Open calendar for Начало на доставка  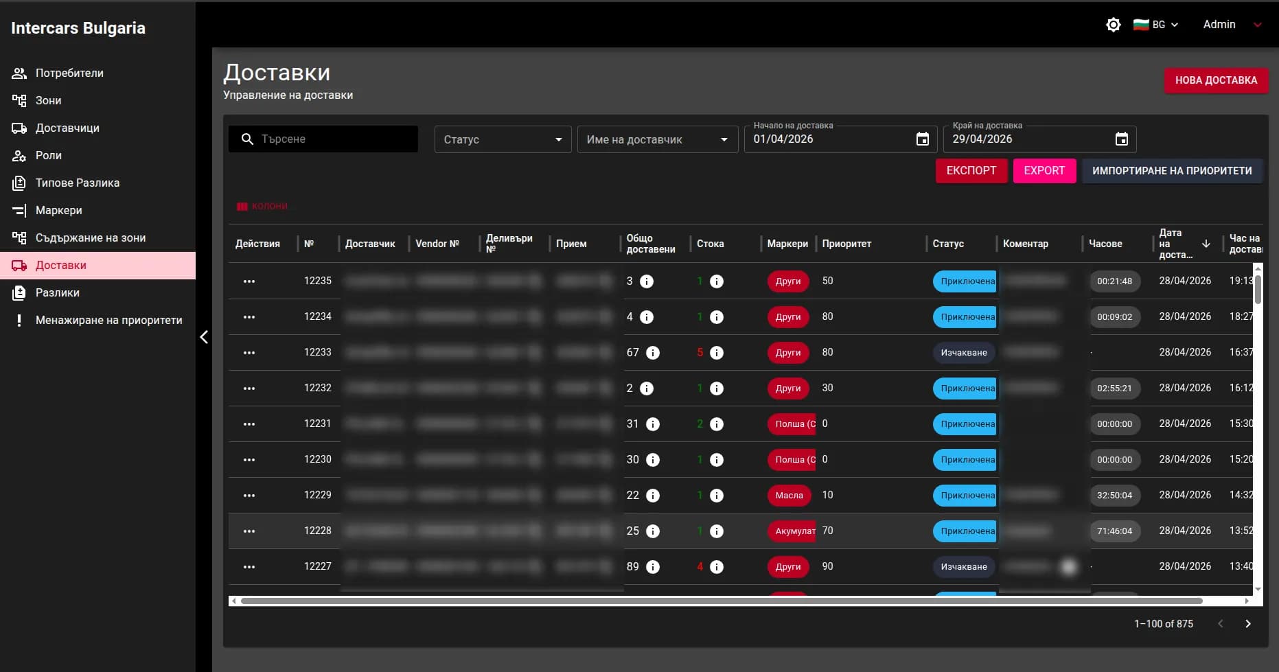(923, 139)
